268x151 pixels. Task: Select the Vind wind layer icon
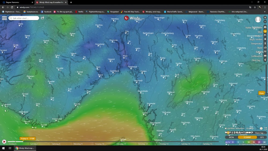(x=265, y=31)
